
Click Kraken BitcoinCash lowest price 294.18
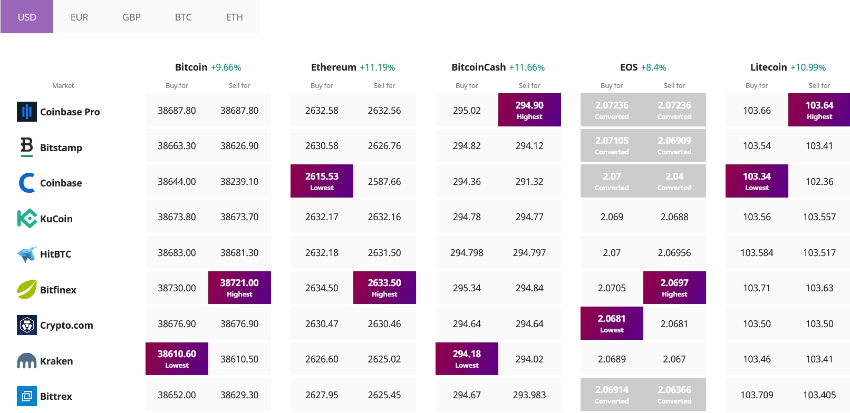[x=467, y=359]
